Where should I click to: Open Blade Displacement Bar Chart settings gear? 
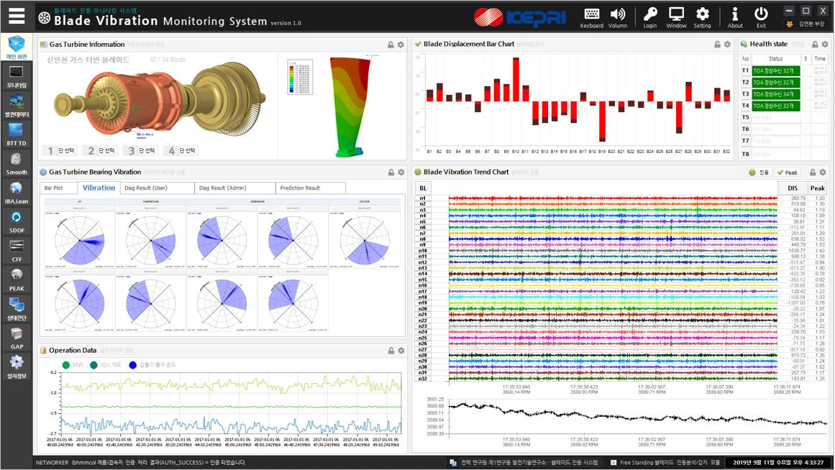click(x=727, y=44)
